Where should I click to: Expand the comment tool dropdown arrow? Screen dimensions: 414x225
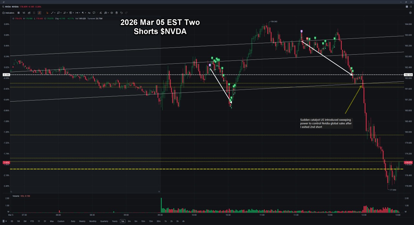tap(97, 13)
